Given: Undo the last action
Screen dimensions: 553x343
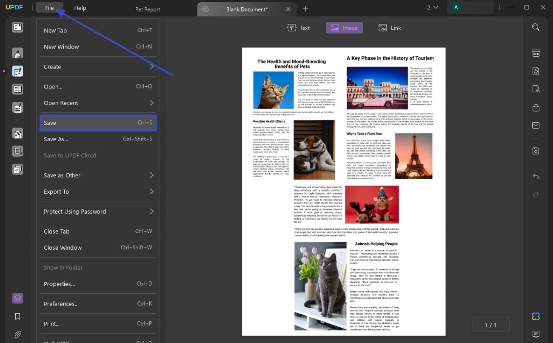Looking at the screenshot, I should pyautogui.click(x=536, y=177).
